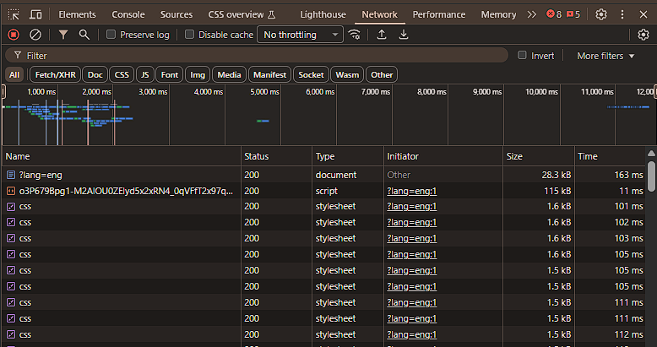Click the import HAR file upload icon

(382, 35)
